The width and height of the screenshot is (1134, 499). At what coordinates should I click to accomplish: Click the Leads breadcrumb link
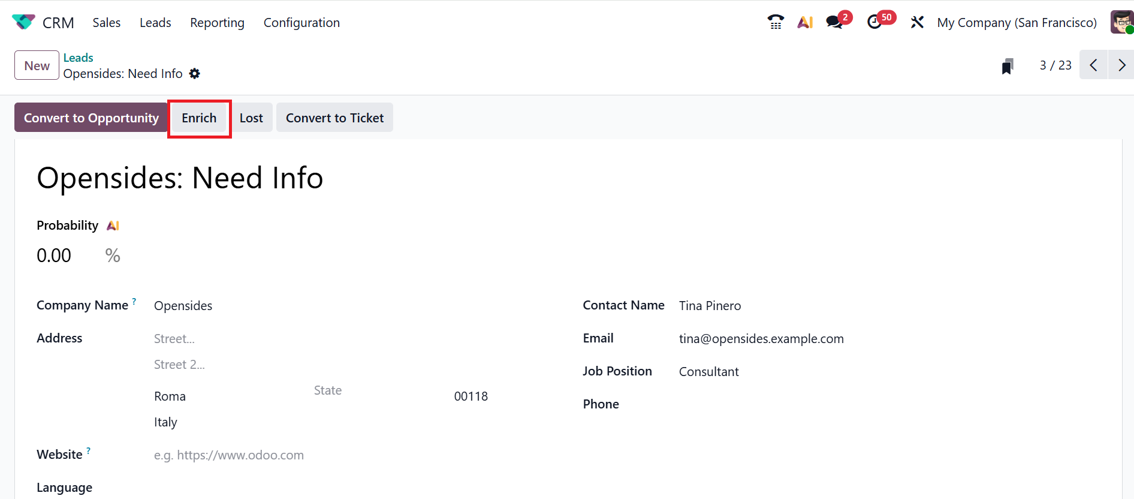[x=79, y=58]
